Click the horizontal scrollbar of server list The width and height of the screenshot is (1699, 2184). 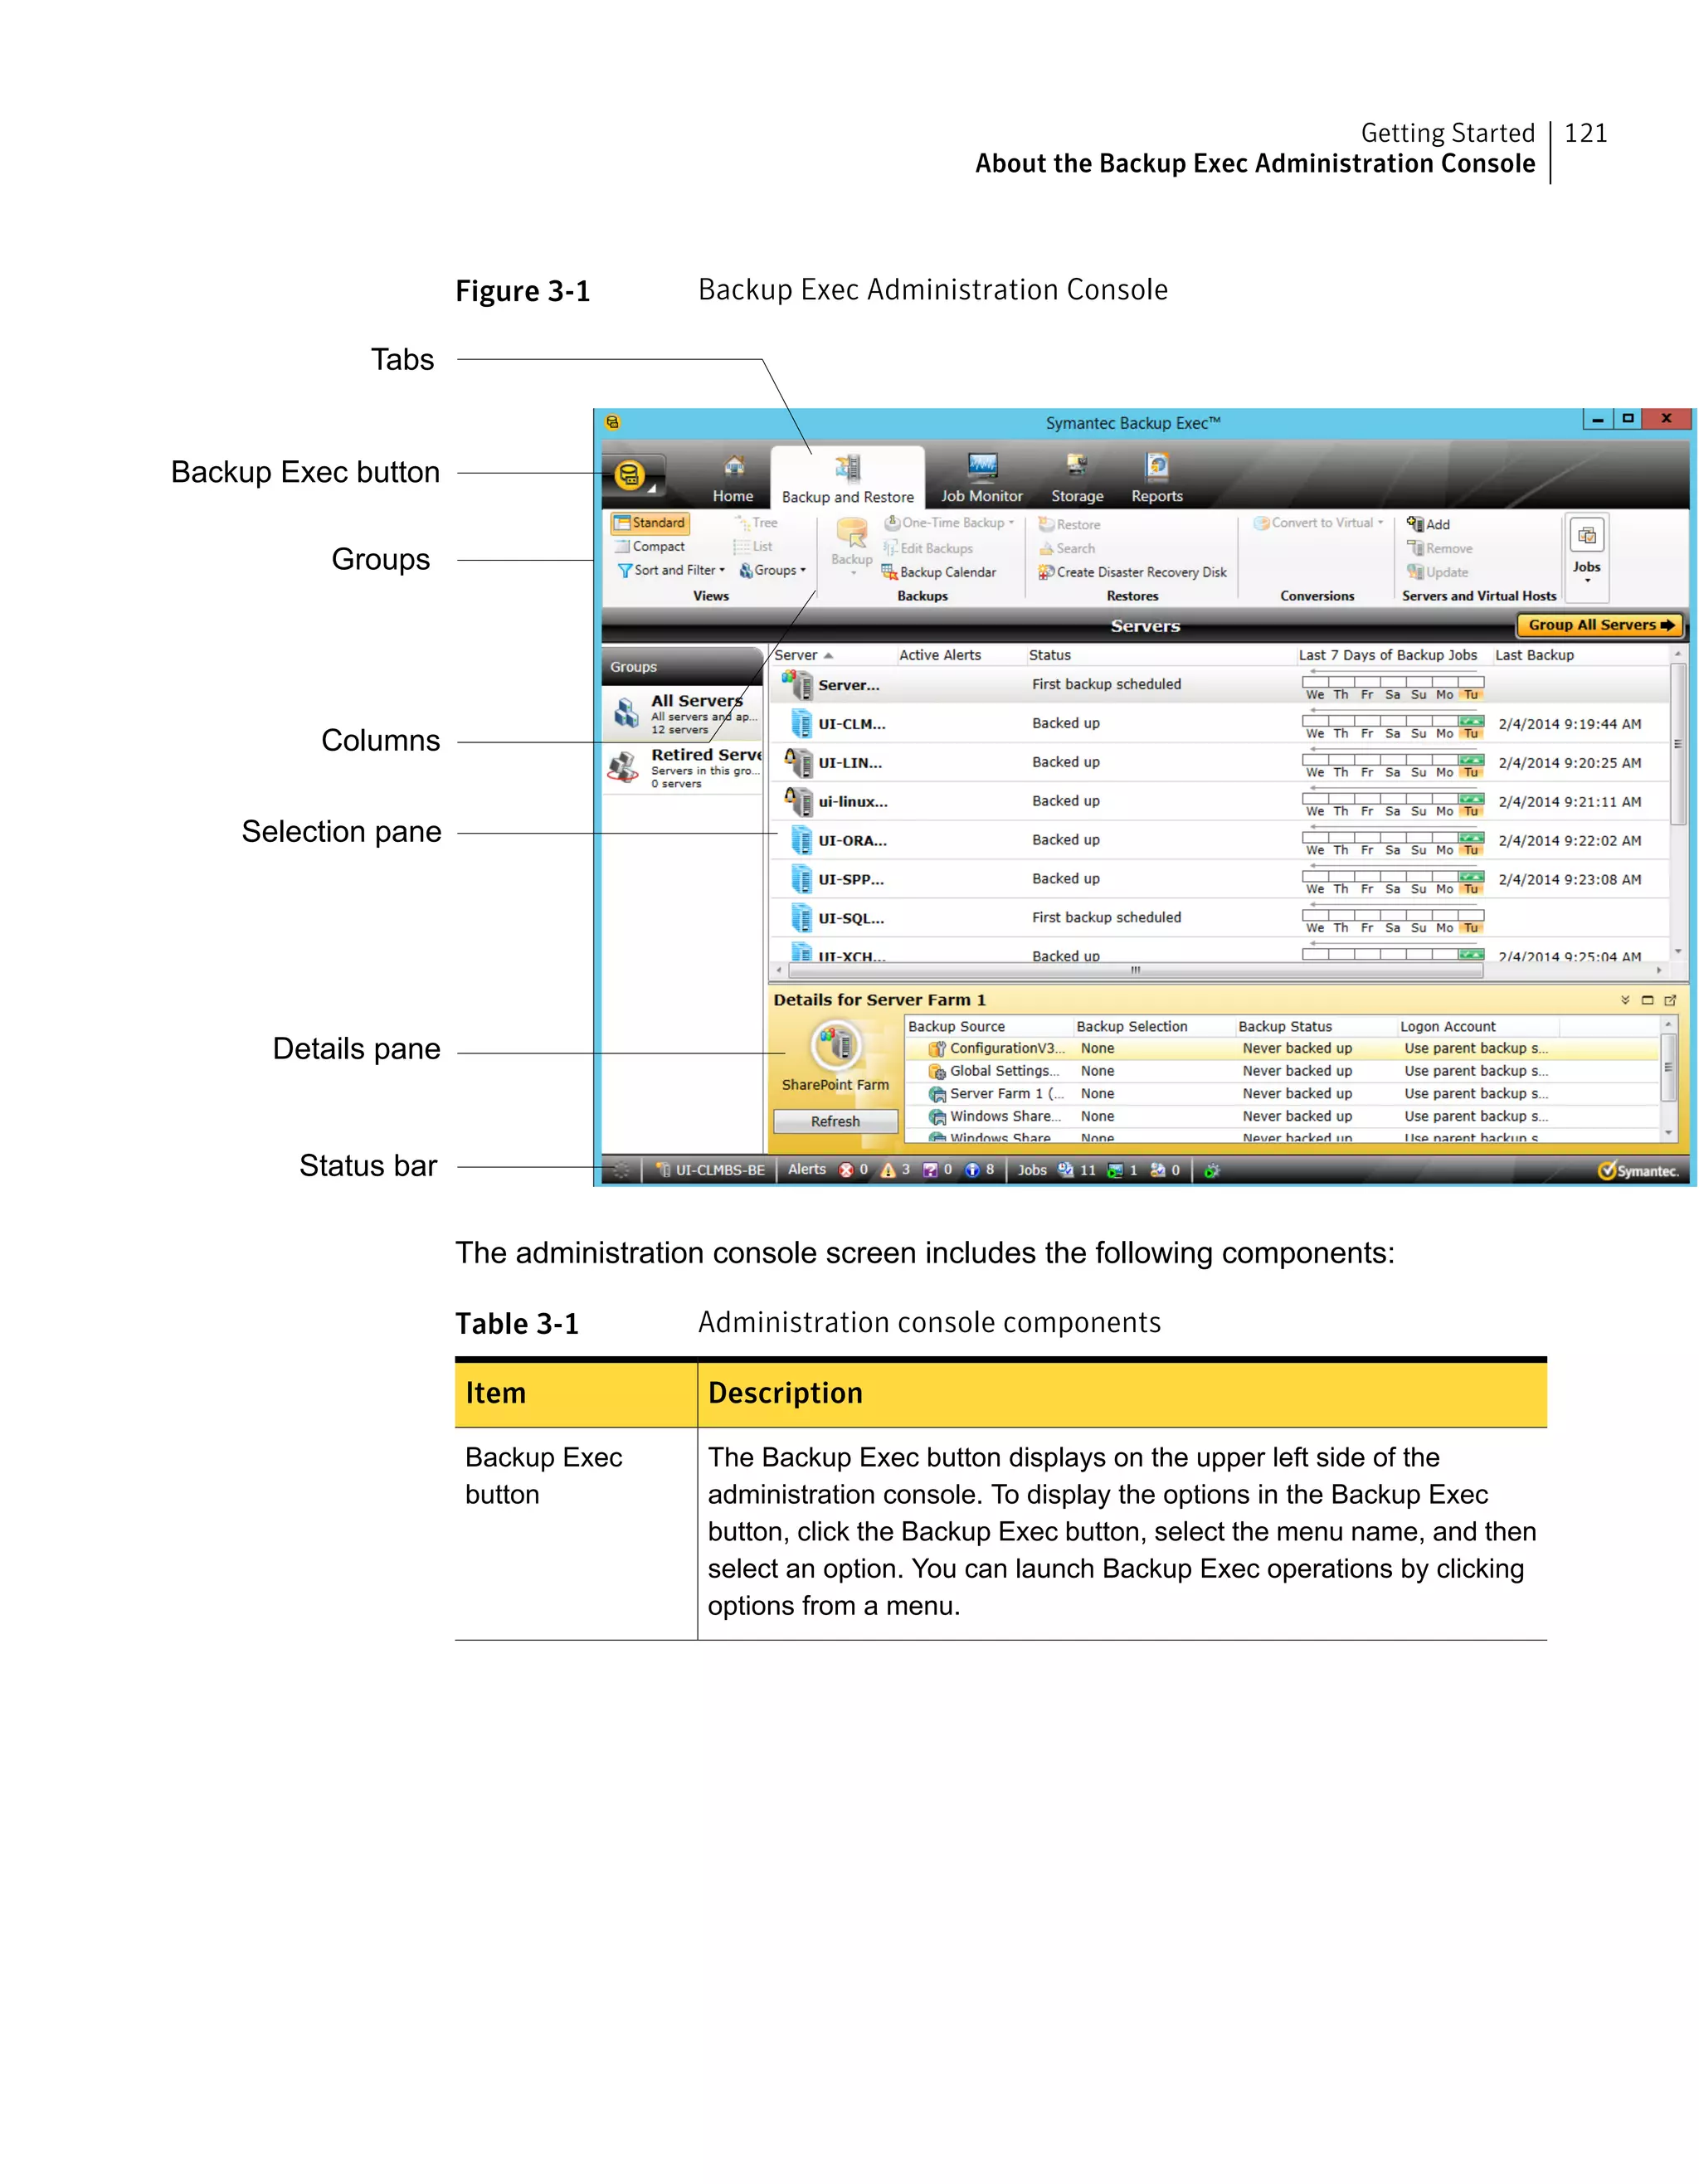coord(1135,971)
